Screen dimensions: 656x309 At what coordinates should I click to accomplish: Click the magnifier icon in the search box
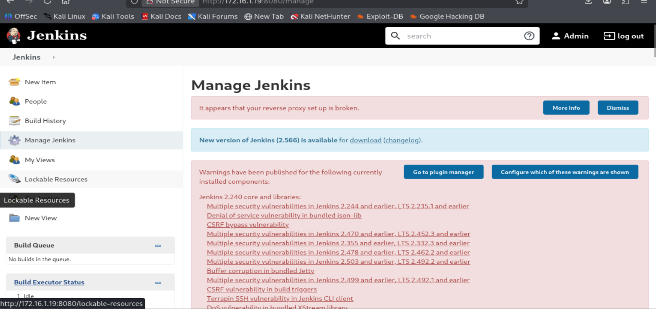[x=395, y=36]
